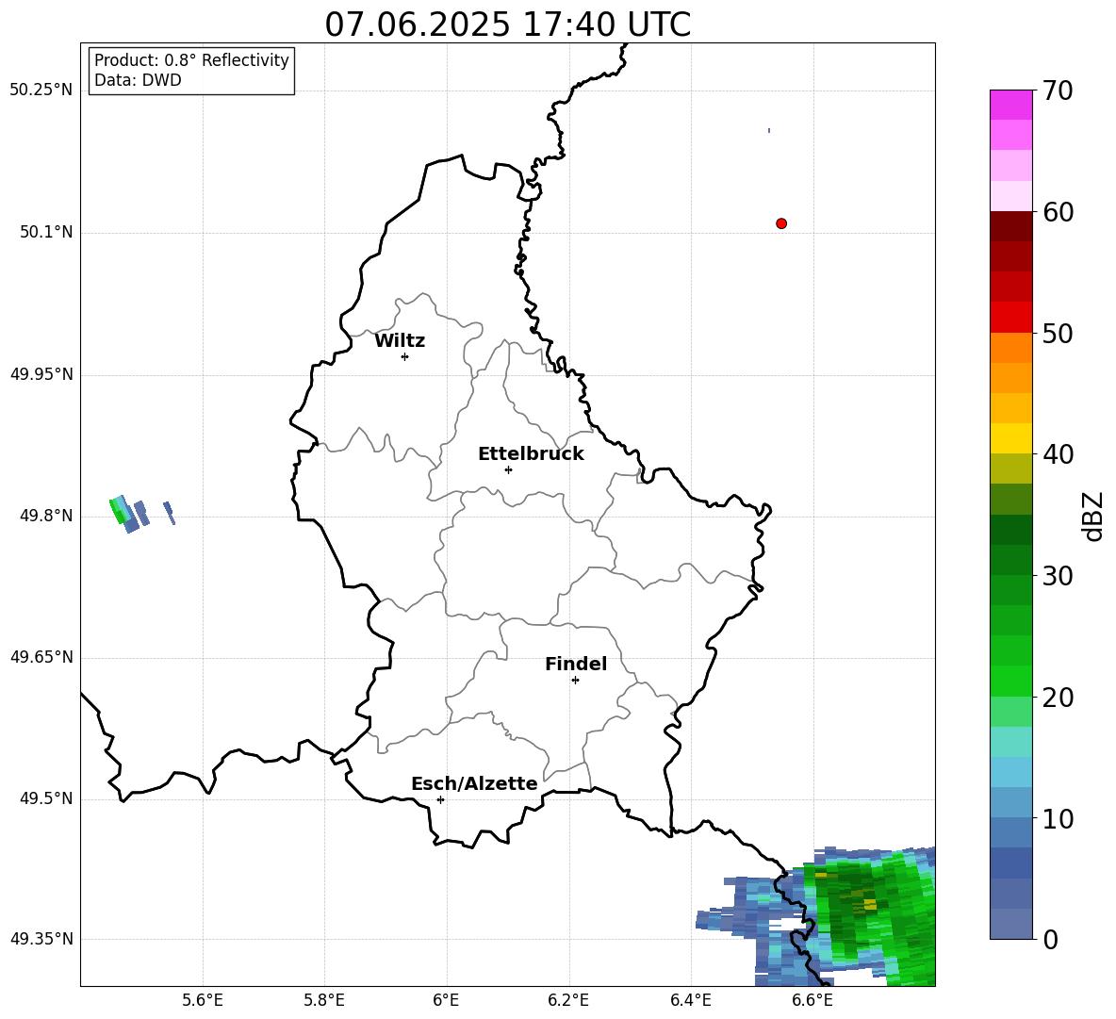Viewport: 1116px width, 1019px height.
Task: Click the 60 tick label on colorbar
Action: 1058,212
